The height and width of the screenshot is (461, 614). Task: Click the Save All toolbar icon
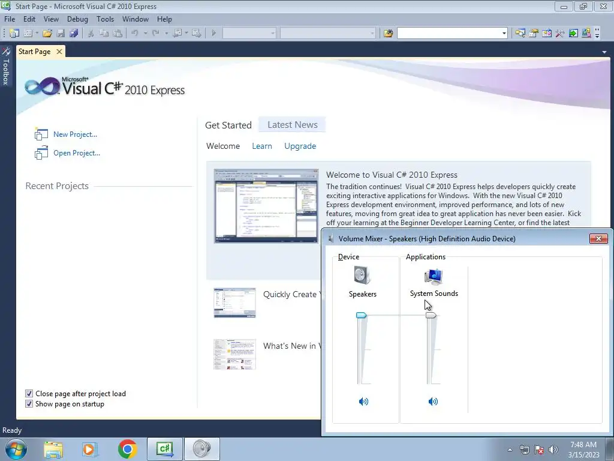74,34
